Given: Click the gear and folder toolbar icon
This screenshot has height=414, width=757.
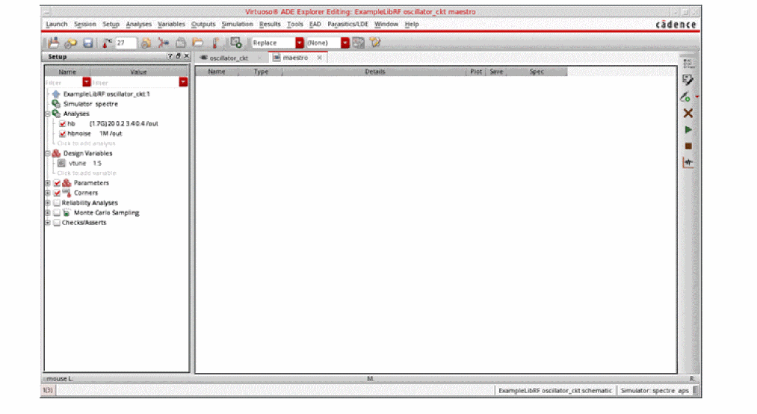Looking at the screenshot, I should (70, 43).
